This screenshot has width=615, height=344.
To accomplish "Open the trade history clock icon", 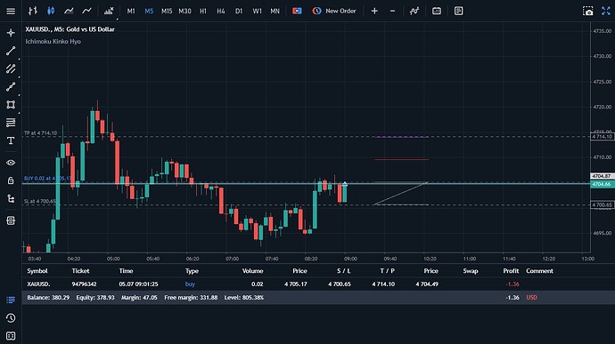I will click(11, 318).
